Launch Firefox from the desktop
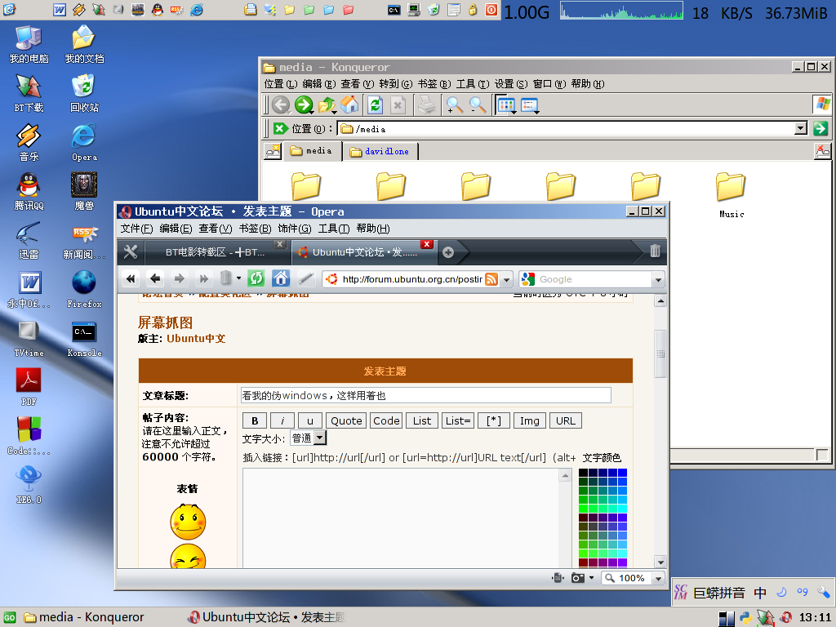The image size is (836, 627). (x=84, y=290)
